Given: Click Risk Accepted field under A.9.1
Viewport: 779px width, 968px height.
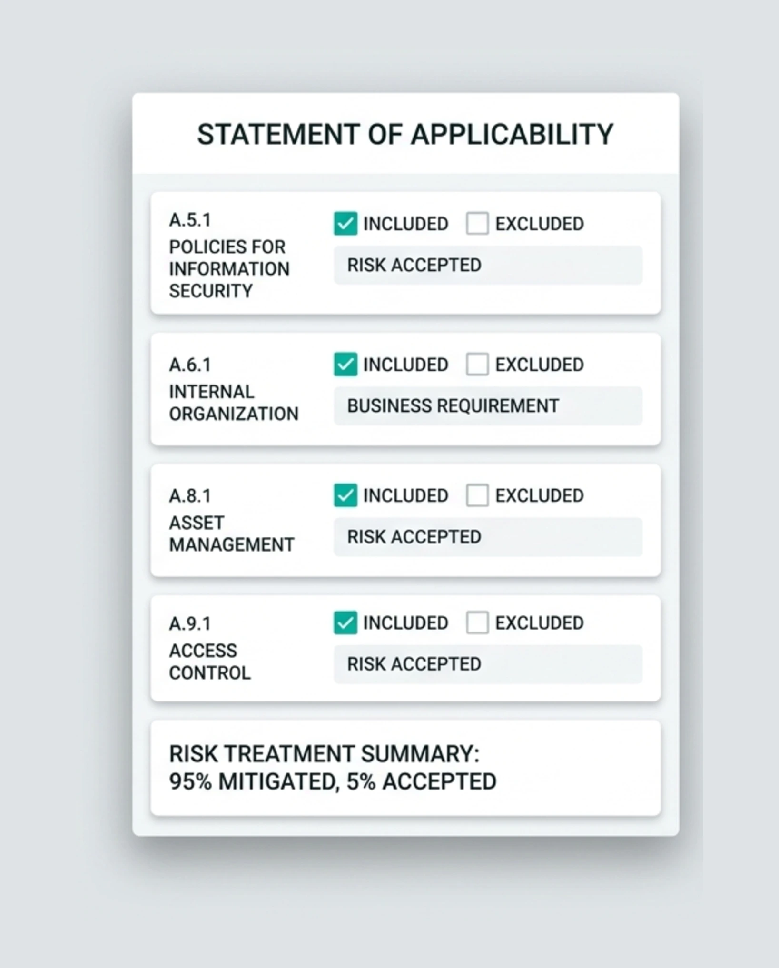Looking at the screenshot, I should 488,664.
